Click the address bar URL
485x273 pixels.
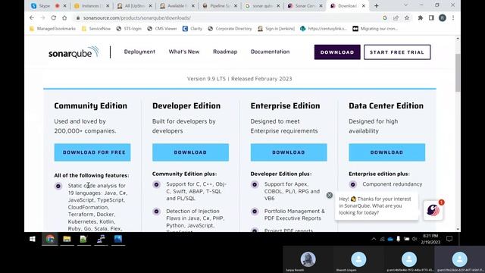coord(136,18)
